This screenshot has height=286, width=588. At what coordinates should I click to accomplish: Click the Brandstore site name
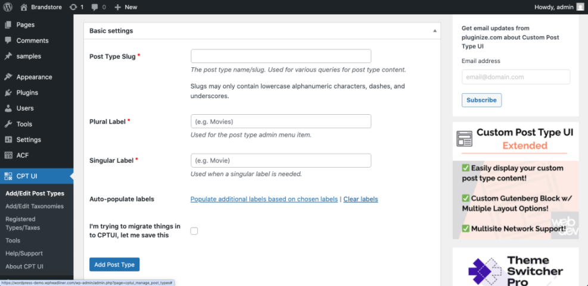click(x=46, y=7)
